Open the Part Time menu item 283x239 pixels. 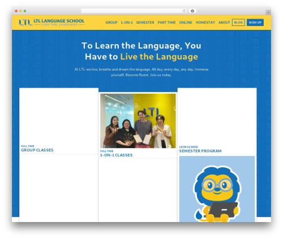(x=166, y=23)
